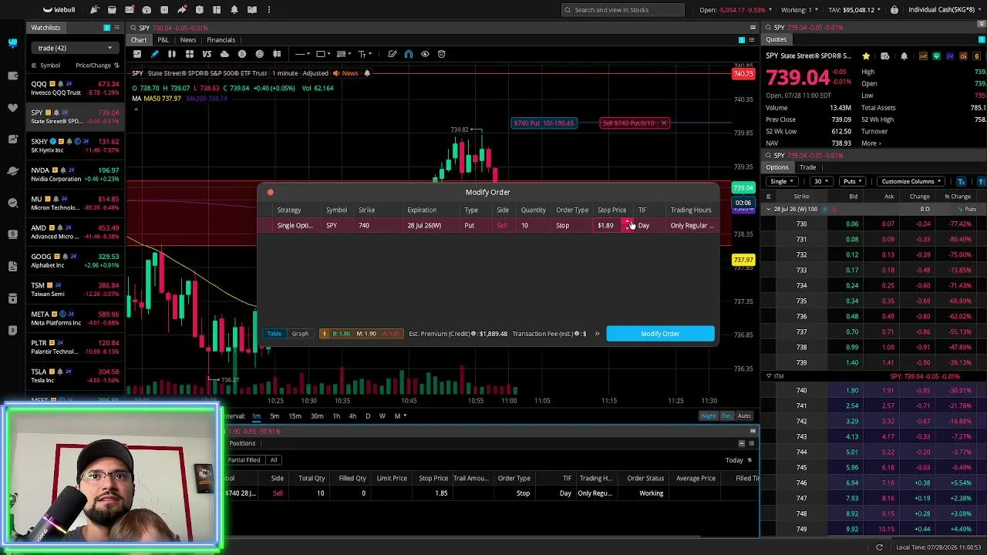Open the Puts option type dropdown
This screenshot has width=987, height=555.
pyautogui.click(x=854, y=182)
